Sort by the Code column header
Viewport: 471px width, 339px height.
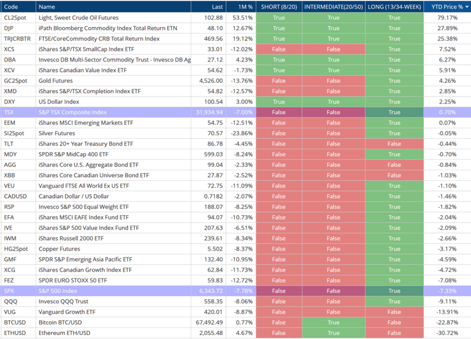tap(11, 7)
